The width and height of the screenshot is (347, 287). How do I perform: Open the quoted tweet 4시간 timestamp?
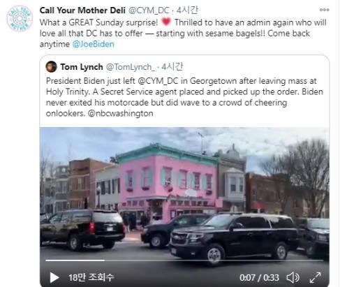172,67
